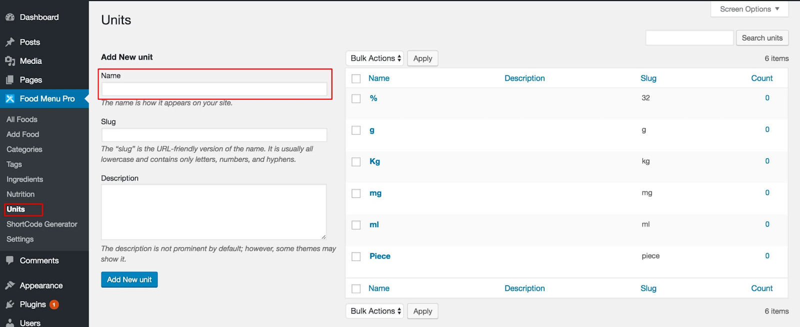Go to Ingredients in the submenu

coord(24,179)
